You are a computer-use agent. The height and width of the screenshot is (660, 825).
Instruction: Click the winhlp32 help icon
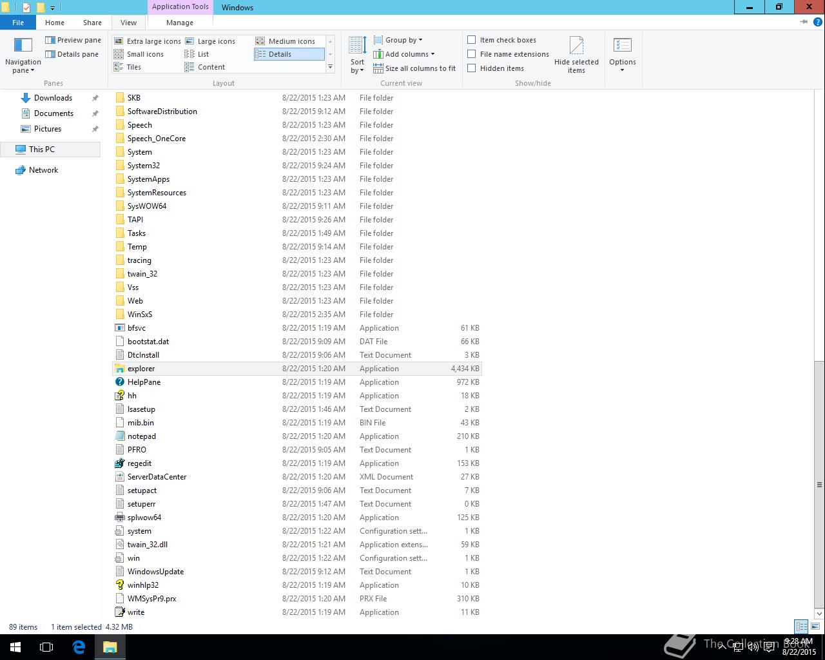click(119, 585)
